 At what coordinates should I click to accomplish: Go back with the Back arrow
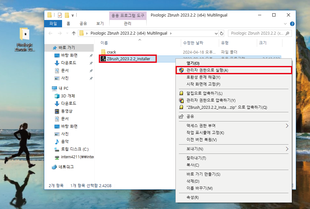50,33
